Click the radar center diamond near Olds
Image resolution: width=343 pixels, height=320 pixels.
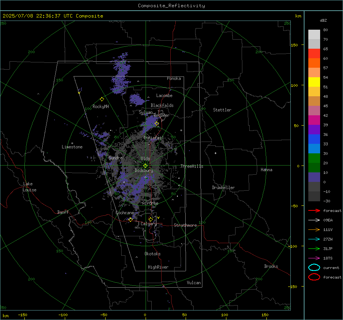pyautogui.click(x=145, y=166)
